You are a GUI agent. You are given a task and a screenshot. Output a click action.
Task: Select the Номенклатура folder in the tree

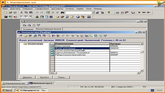point(35,44)
